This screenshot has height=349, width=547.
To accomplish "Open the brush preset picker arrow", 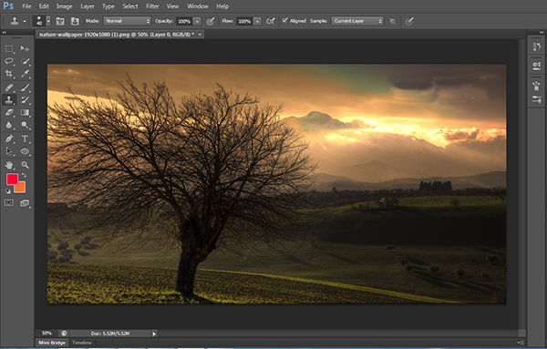I will coord(48,21).
